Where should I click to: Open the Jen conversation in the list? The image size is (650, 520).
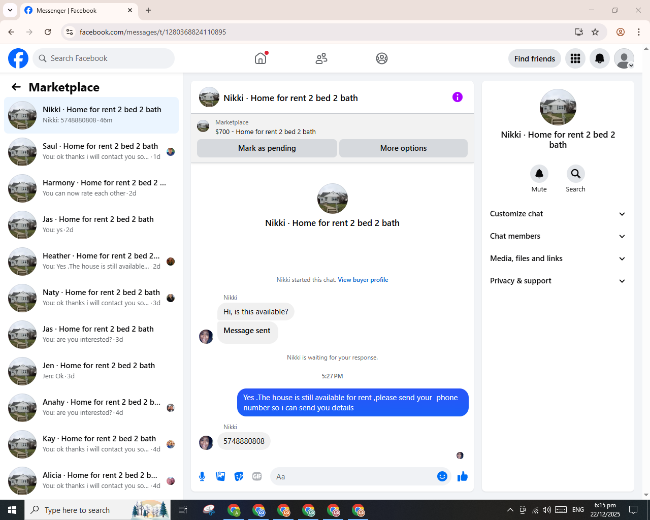pos(91,371)
